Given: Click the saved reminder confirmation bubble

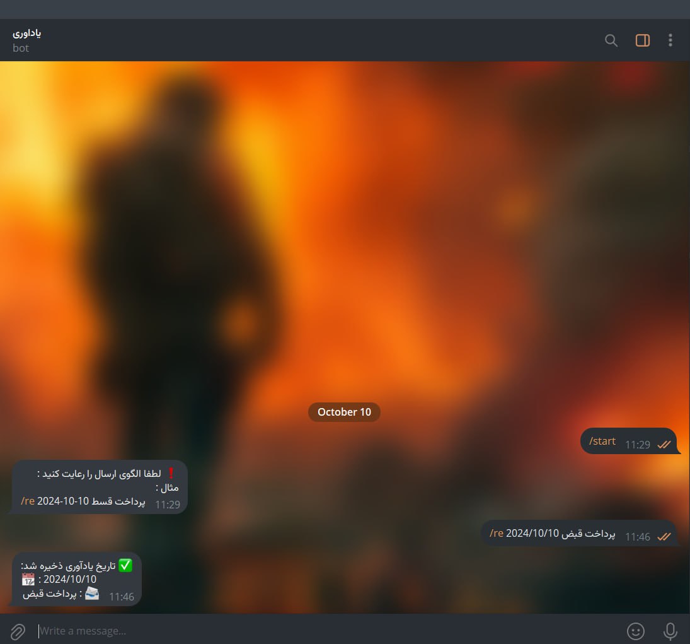Looking at the screenshot, I should 77,579.
